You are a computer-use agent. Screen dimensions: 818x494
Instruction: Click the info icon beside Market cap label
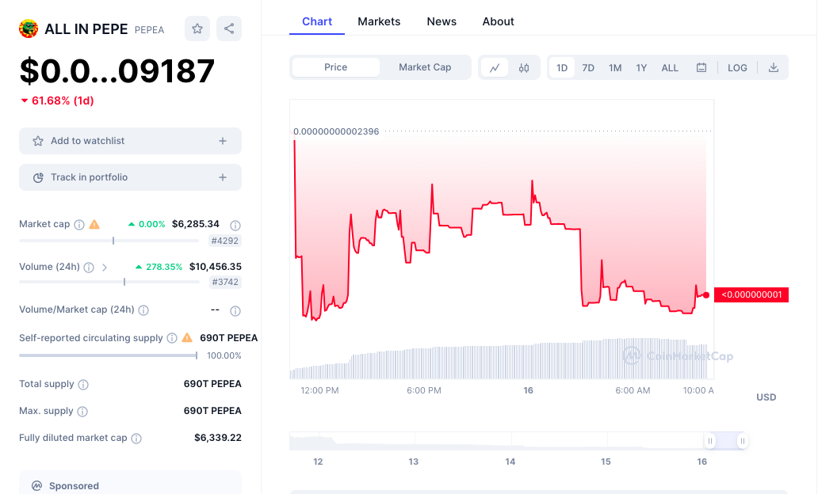pos(79,225)
